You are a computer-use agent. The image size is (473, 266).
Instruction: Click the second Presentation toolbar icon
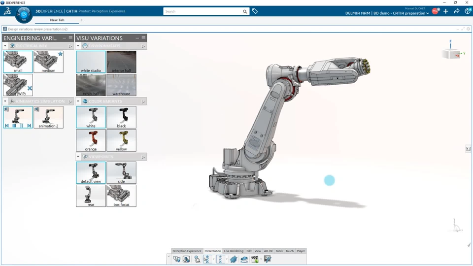(x=186, y=259)
